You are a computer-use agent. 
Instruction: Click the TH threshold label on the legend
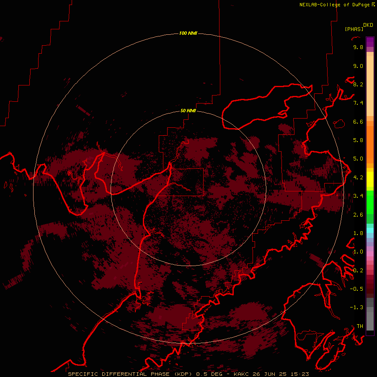tap(360, 326)
